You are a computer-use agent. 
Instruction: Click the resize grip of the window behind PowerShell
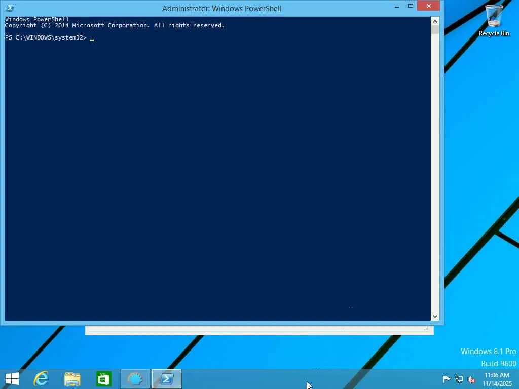[426, 329]
